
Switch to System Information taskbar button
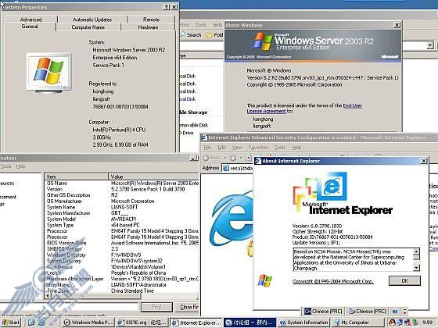(x=303, y=323)
